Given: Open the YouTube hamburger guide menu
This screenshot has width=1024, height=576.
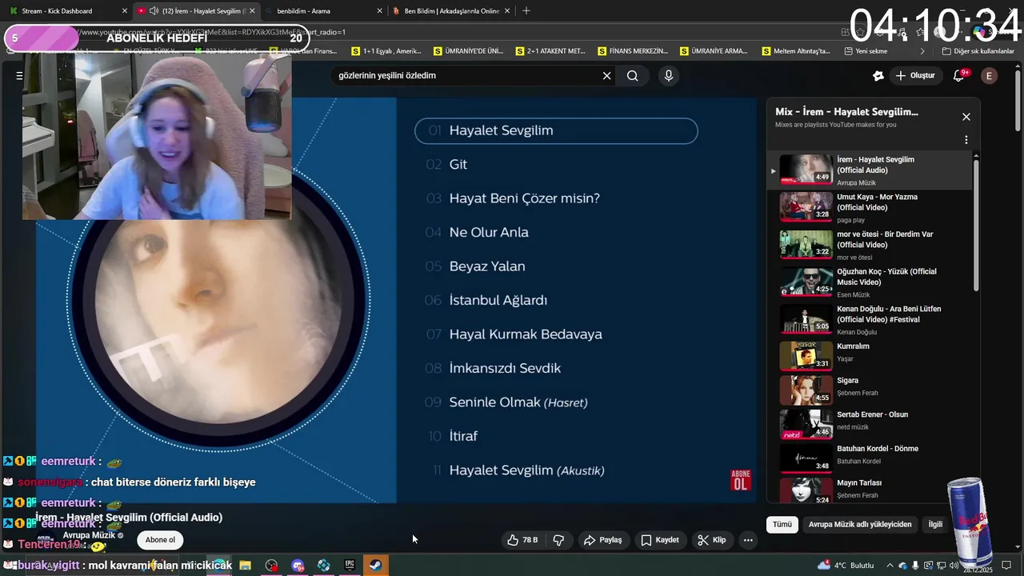Looking at the screenshot, I should [x=19, y=76].
